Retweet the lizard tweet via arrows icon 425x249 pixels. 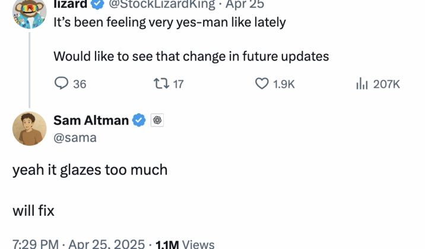(x=160, y=84)
